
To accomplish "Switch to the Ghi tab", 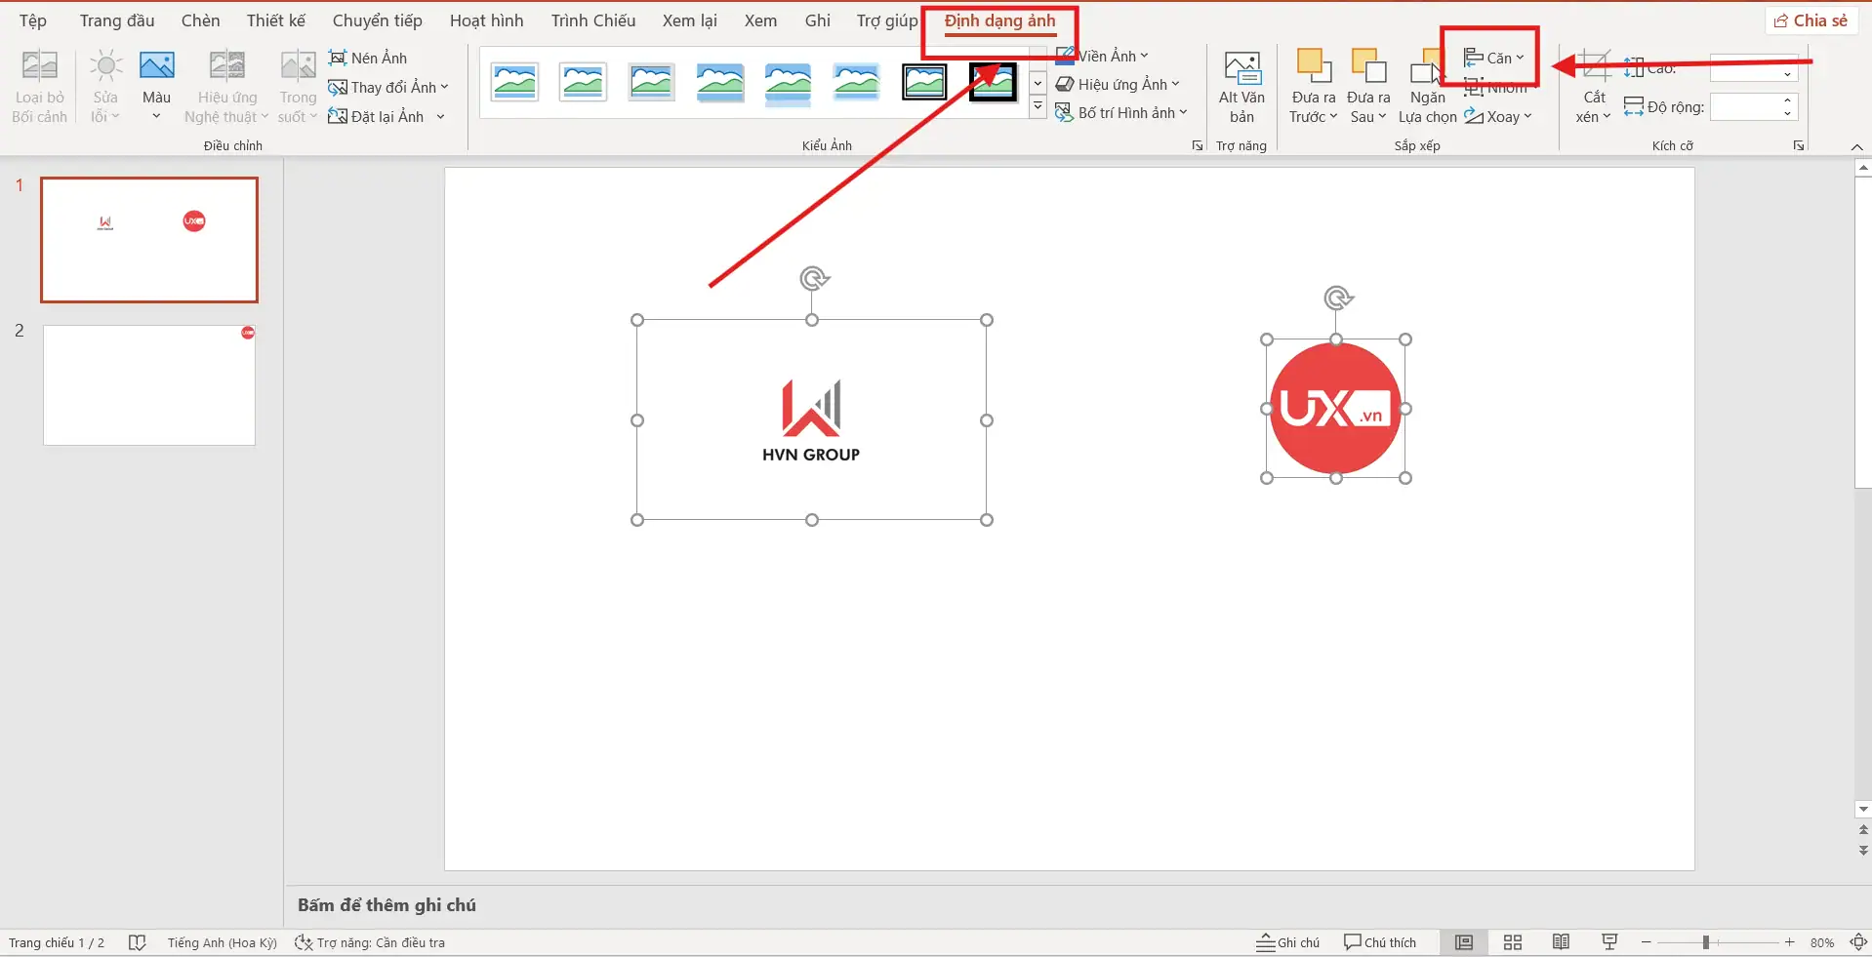I will tap(818, 20).
